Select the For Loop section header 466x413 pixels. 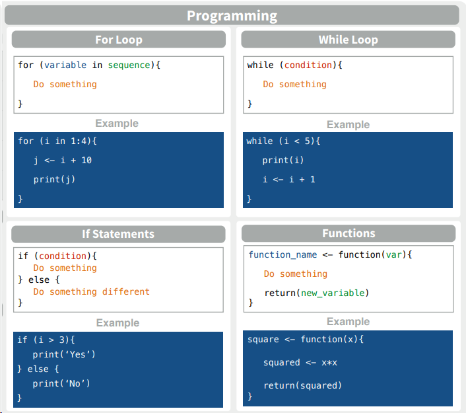[119, 40]
